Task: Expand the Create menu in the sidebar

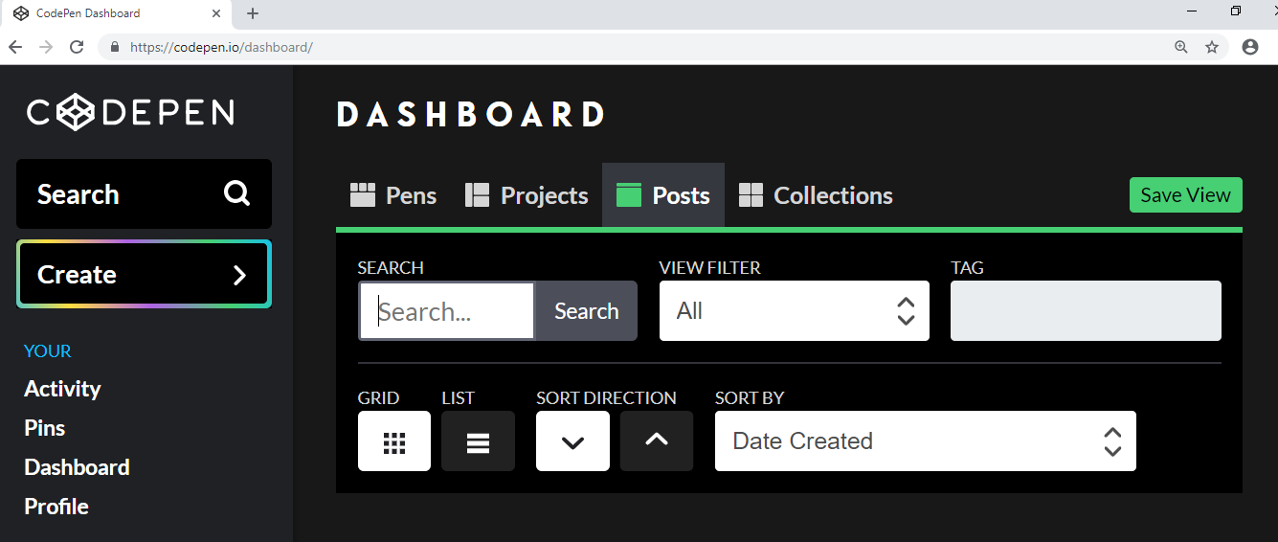Action: [144, 275]
